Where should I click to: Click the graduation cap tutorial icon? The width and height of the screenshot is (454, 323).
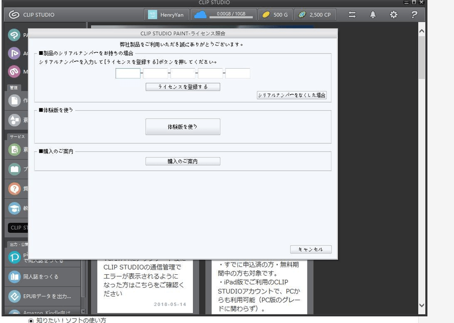(x=15, y=208)
